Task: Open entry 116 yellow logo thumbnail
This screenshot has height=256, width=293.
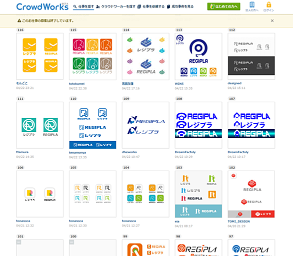Action: 40,56
